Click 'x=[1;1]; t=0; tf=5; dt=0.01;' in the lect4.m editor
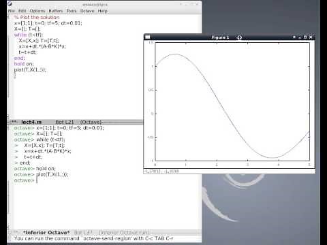 point(48,23)
